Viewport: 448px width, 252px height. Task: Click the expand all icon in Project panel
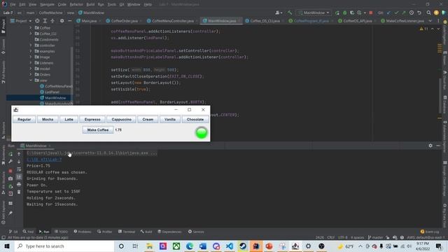click(x=45, y=21)
